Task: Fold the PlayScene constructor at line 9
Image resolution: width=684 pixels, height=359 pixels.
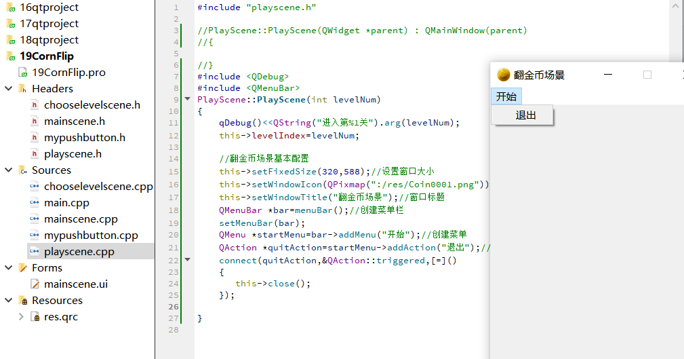Action: (188, 99)
